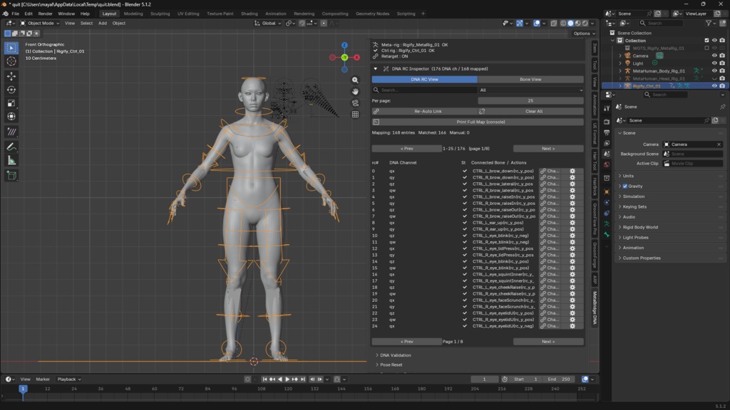This screenshot has height=410, width=730.
Task: Click the Per page value field
Action: tap(530, 101)
